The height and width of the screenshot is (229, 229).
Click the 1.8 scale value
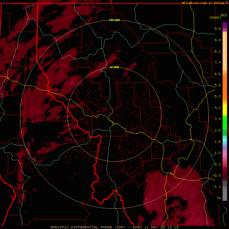[218, 142]
